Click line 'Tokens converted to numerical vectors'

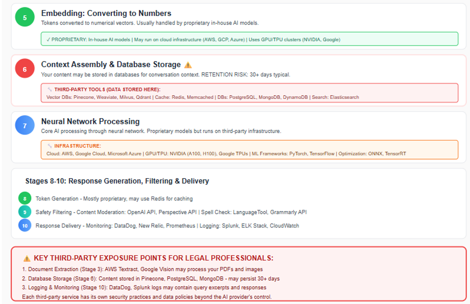click(x=150, y=23)
